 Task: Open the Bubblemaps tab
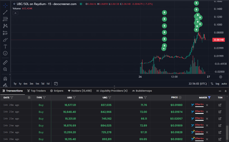tap(142, 91)
